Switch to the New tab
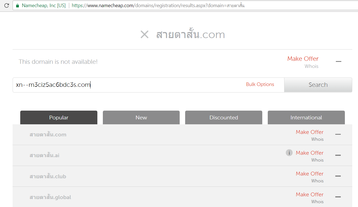358x207 pixels. (x=141, y=117)
